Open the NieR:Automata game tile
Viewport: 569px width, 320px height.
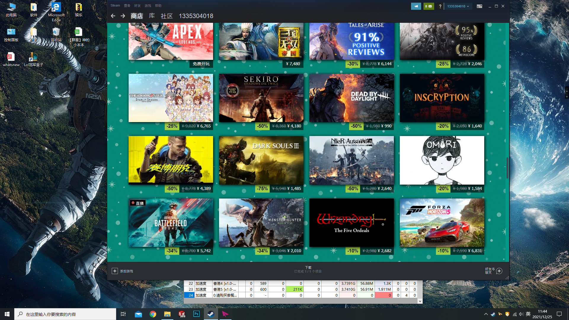coord(351,160)
